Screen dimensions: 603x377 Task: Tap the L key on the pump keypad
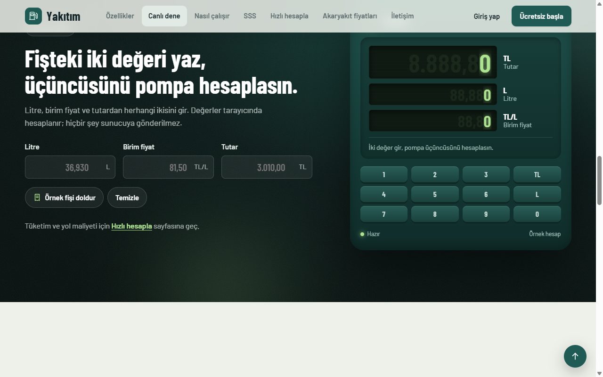click(x=537, y=194)
